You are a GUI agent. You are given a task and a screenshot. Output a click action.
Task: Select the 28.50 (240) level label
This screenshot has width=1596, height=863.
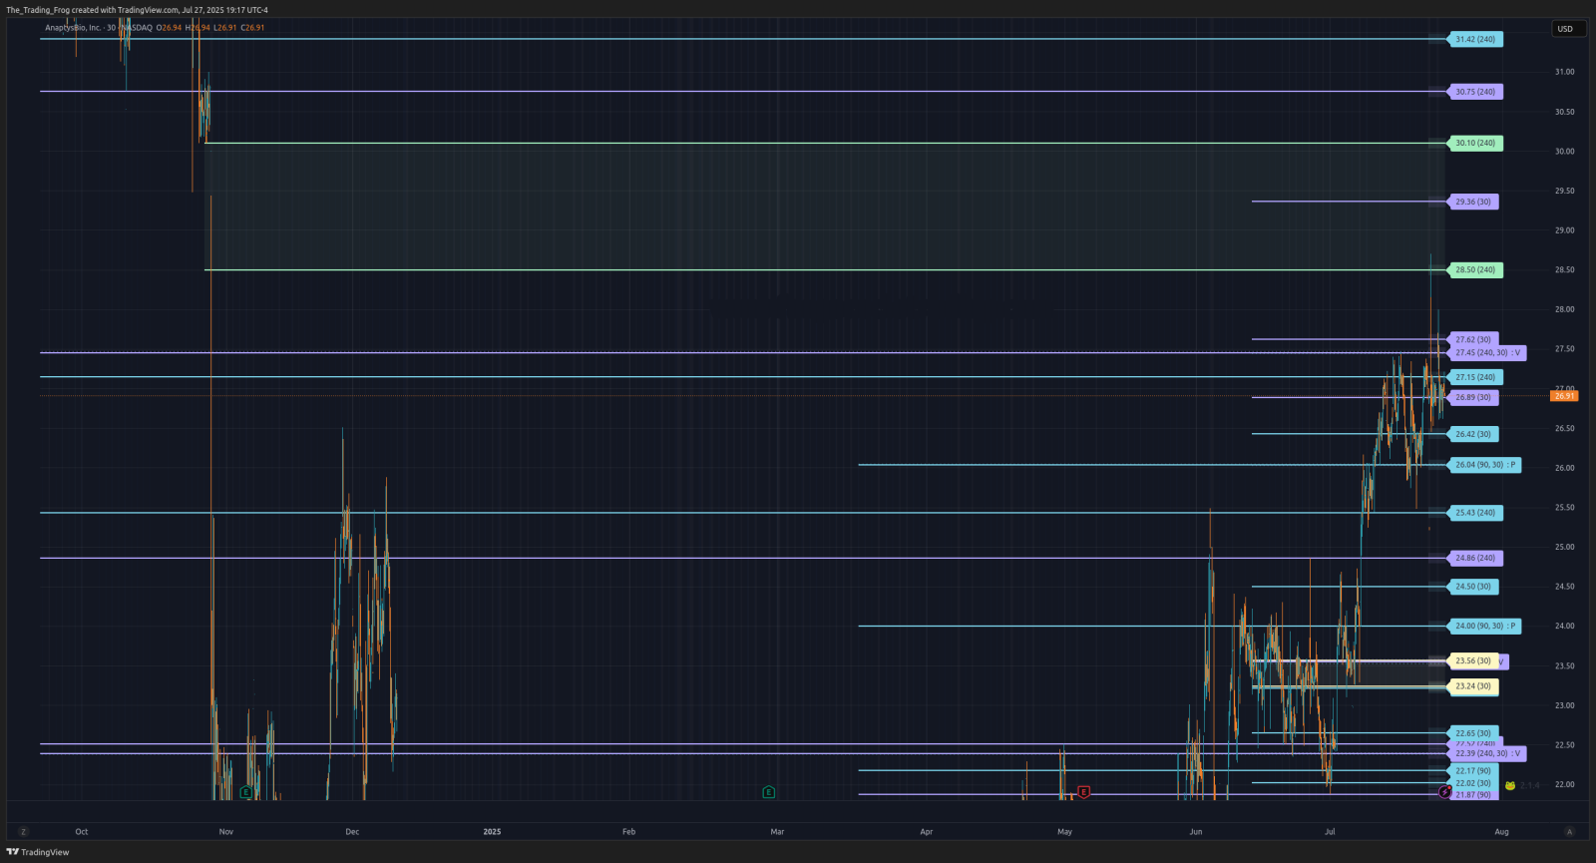[x=1474, y=269]
